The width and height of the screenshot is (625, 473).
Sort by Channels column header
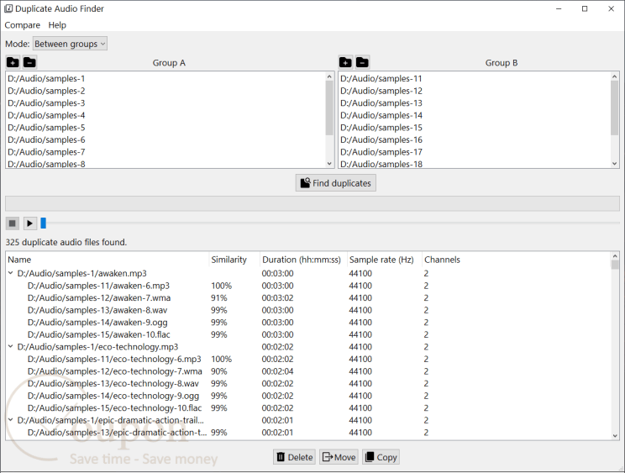point(442,260)
